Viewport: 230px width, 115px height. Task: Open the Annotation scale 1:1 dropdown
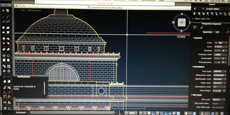coord(219,87)
